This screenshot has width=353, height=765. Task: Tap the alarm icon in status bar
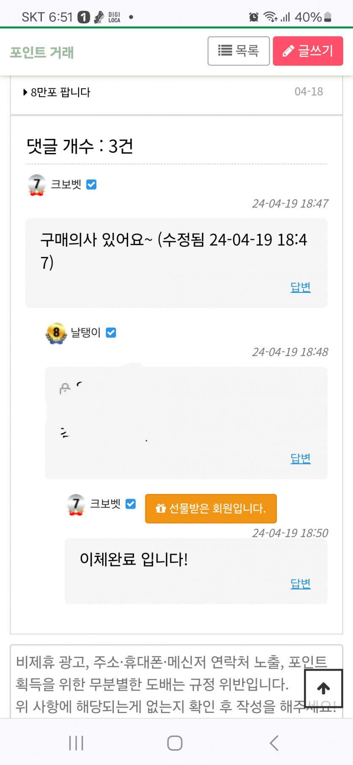(254, 17)
